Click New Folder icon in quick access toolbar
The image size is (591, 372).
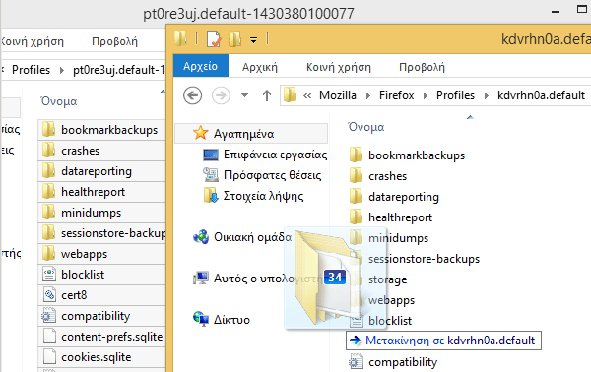[x=235, y=39]
